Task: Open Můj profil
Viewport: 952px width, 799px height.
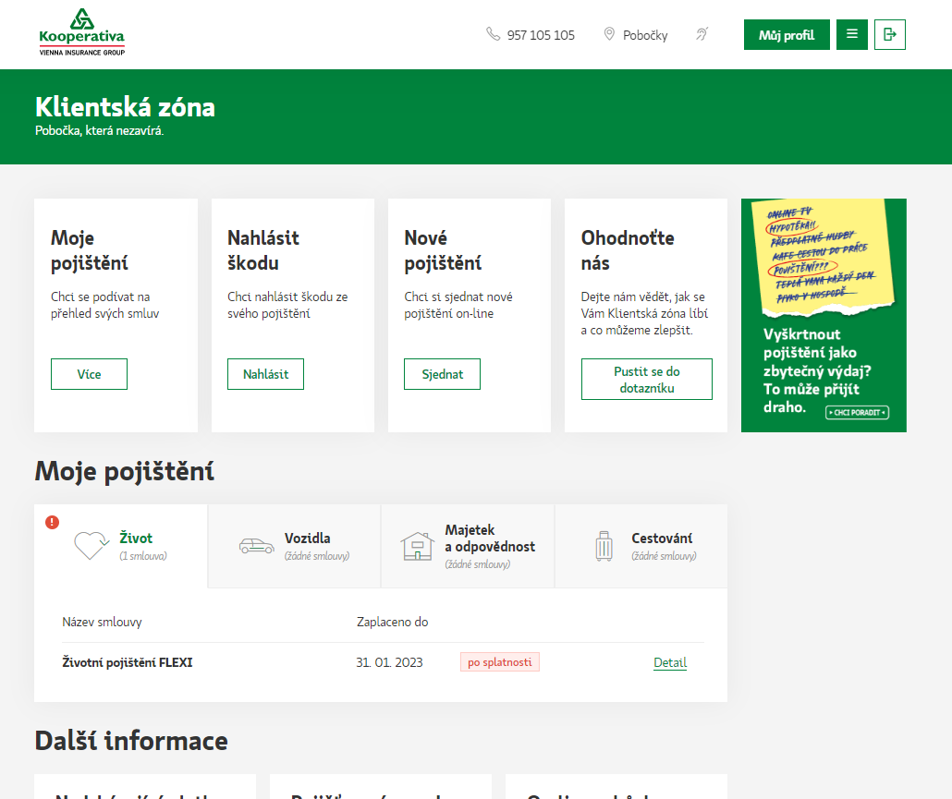Action: (x=786, y=35)
